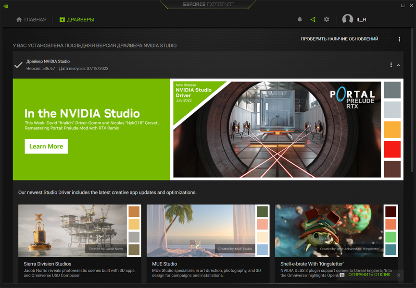Click the home icon beside ГЛАВНАЯ
416x288 pixels.
click(x=19, y=20)
